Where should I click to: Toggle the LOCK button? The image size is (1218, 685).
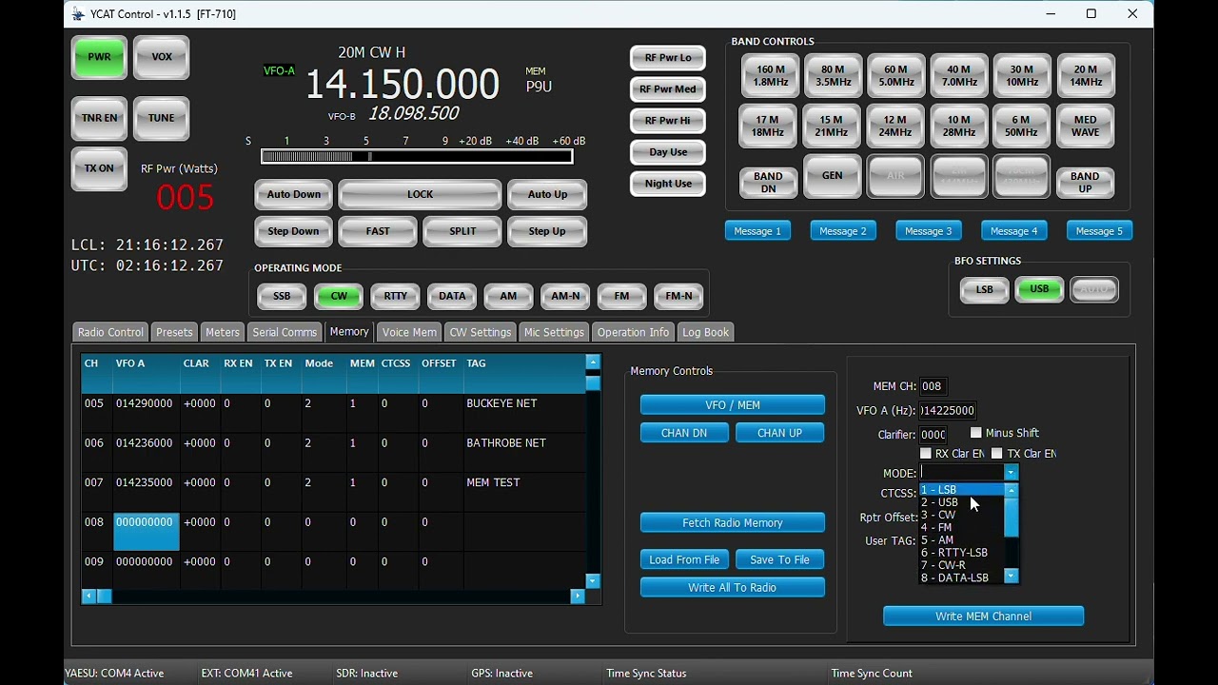tap(420, 194)
